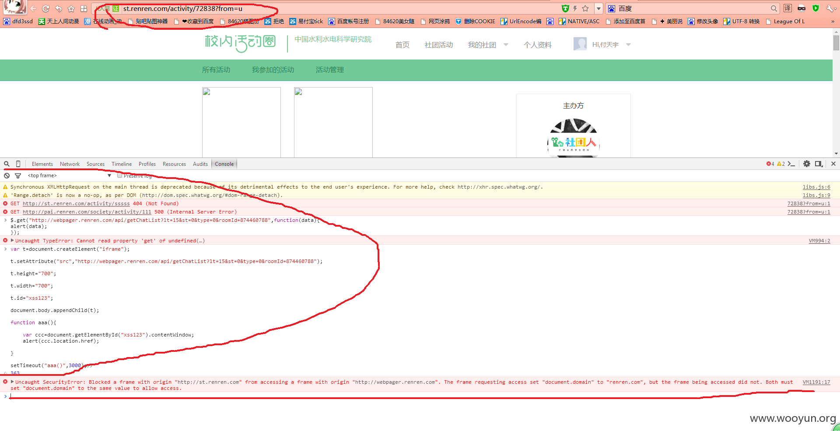Image resolution: width=840 pixels, height=431 pixels.
Task: Click the console filter funnel icon
Action: point(18,175)
